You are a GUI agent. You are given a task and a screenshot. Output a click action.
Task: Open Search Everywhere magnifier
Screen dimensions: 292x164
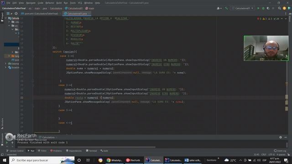[x=279, y=8]
